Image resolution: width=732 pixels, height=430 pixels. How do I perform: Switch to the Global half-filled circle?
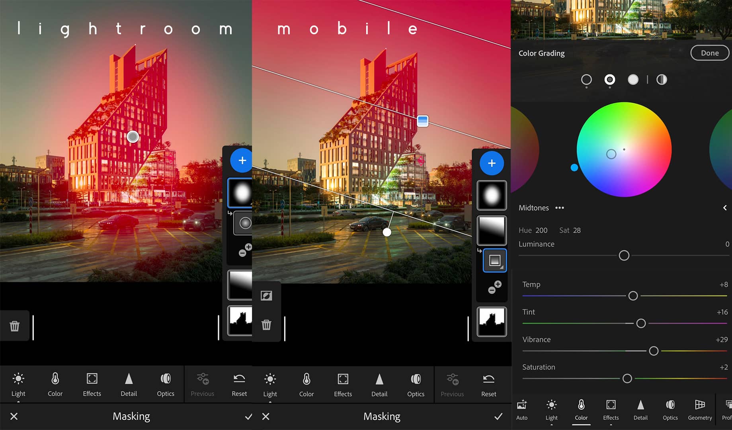pyautogui.click(x=662, y=80)
